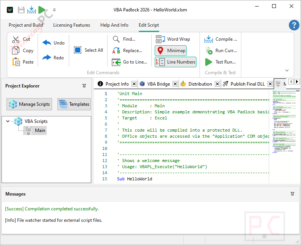Undo the last edit
The height and width of the screenshot is (245, 301).
pyautogui.click(x=53, y=43)
